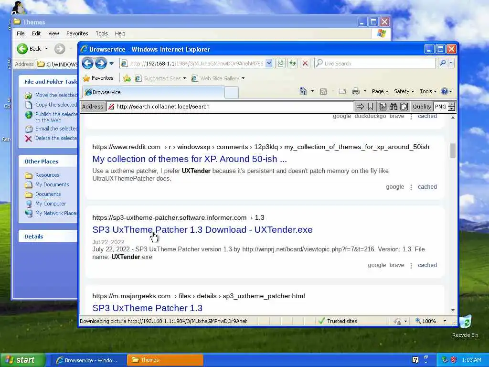
Task: Select the Browservice tab
Action: (153, 92)
